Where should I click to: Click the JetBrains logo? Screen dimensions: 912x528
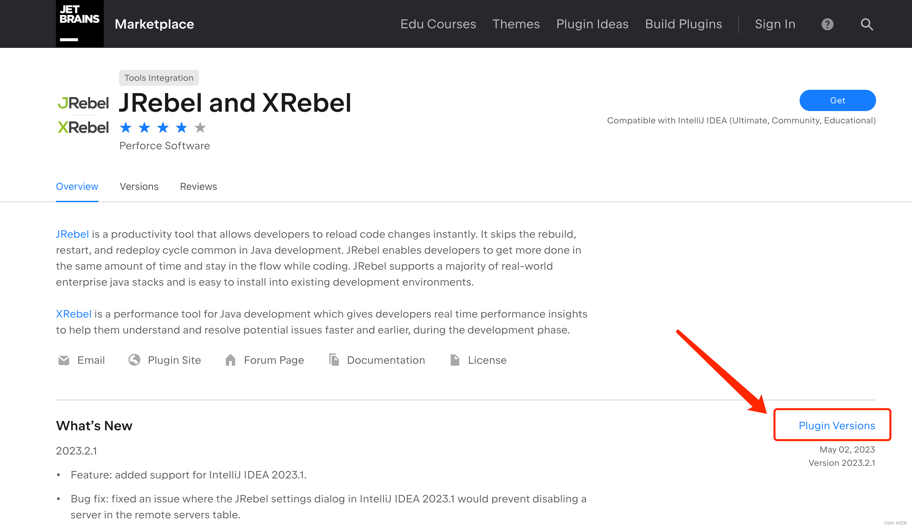79,24
